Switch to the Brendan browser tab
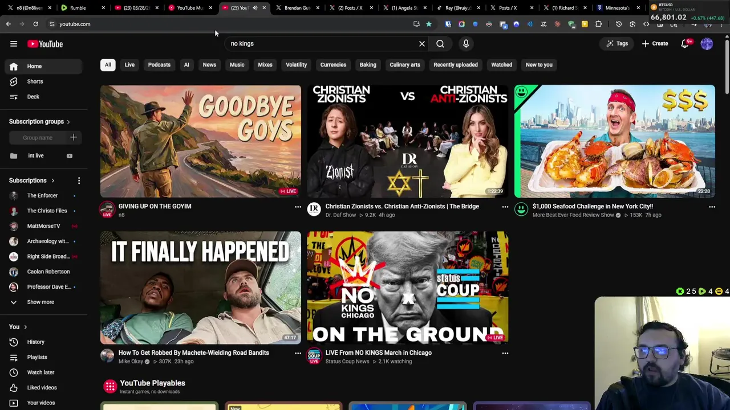 click(x=297, y=8)
